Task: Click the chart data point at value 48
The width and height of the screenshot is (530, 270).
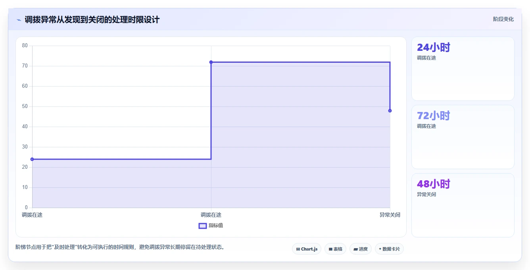Action: pyautogui.click(x=390, y=111)
